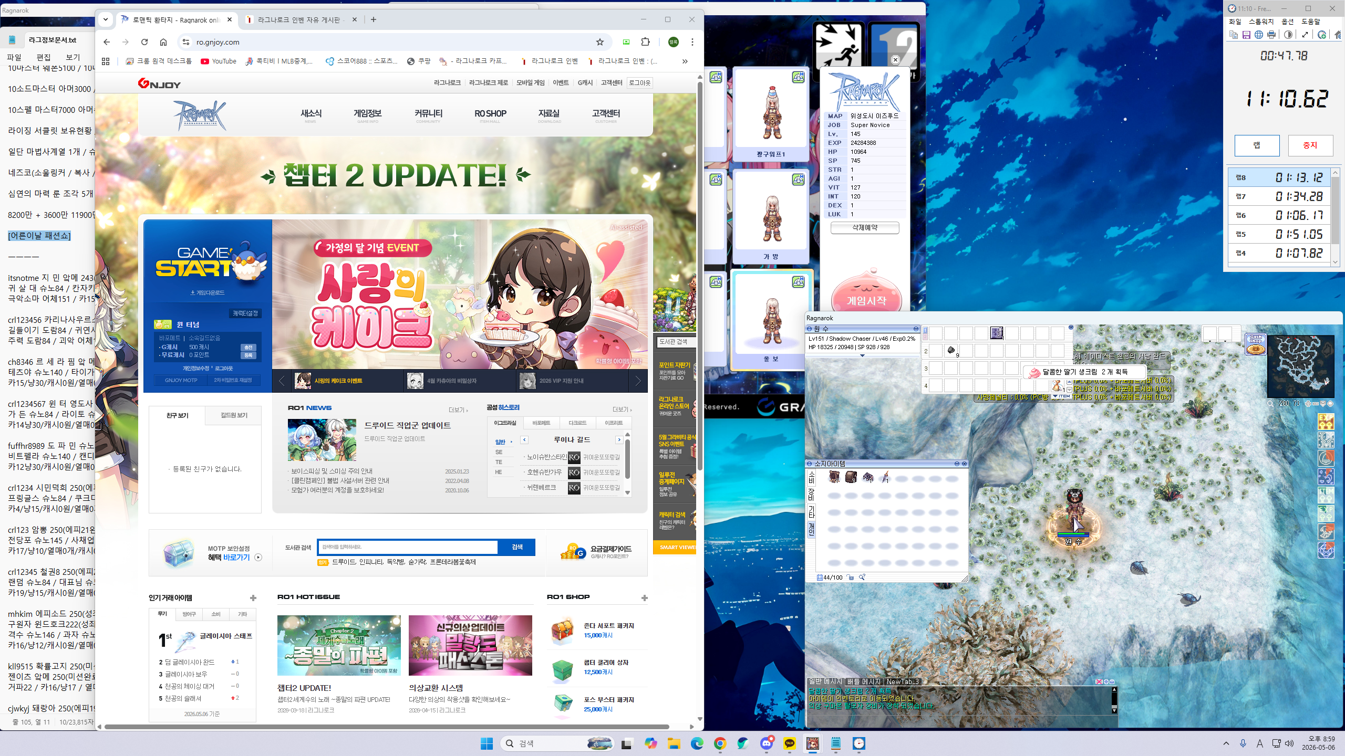Open the 말랑도 패스스톤 hot issue thumbnail

click(x=470, y=645)
